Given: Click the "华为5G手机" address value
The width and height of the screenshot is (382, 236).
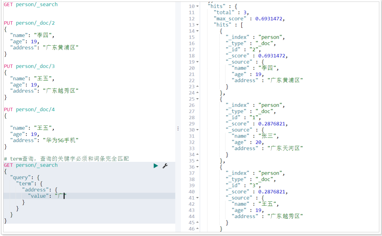Looking at the screenshot, I should (61, 140).
